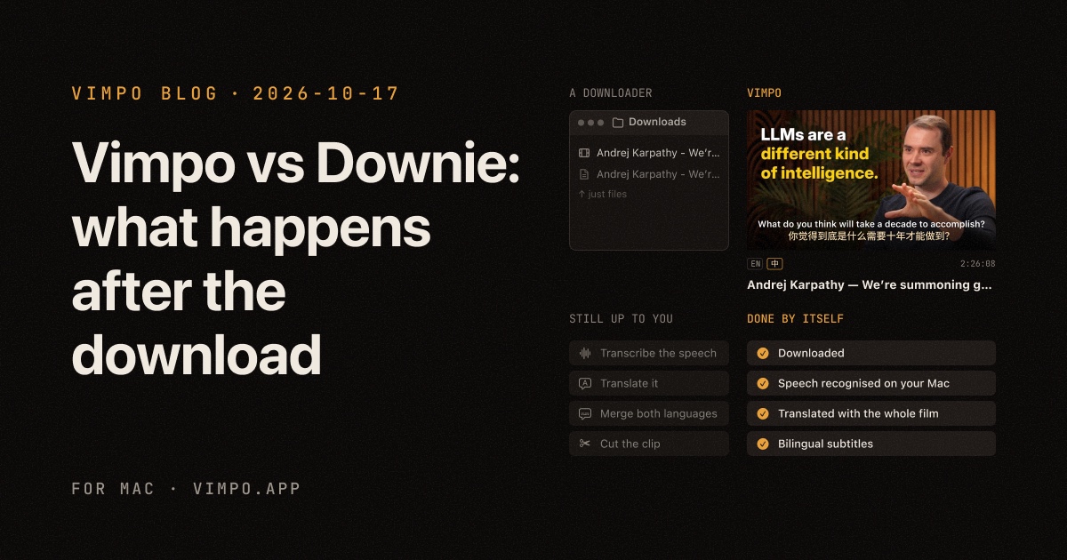The width and height of the screenshot is (1067, 560).
Task: Click the up arrow beside 'just files'
Action: click(x=582, y=194)
